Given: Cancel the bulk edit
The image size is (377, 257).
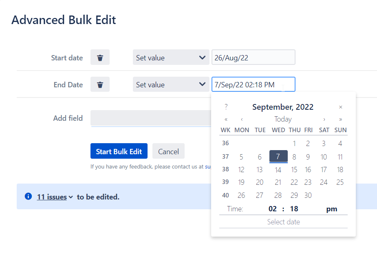Looking at the screenshot, I should click(168, 151).
